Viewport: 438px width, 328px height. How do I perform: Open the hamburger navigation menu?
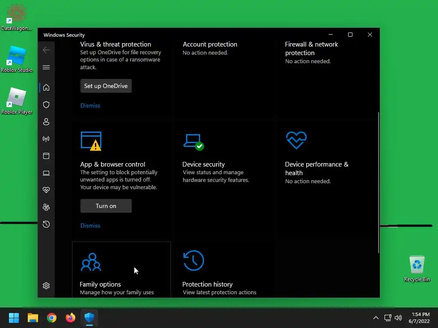tap(46, 67)
